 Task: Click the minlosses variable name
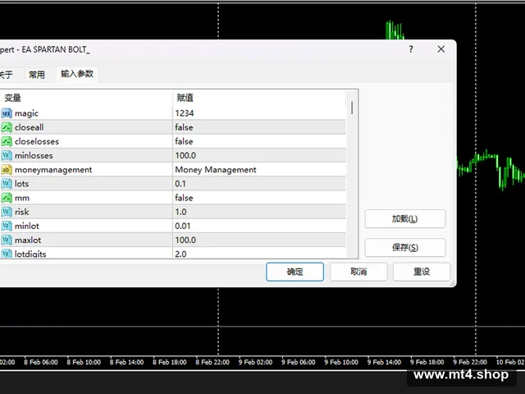[x=34, y=155]
